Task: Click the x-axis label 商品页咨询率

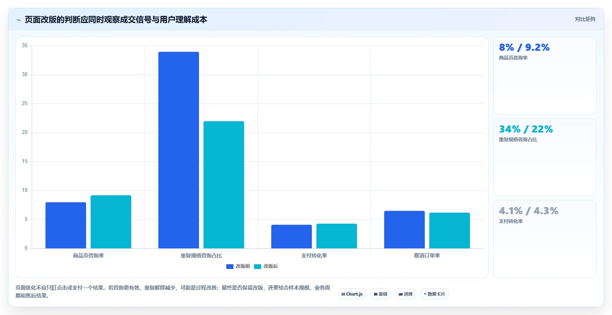Action: pyautogui.click(x=88, y=256)
